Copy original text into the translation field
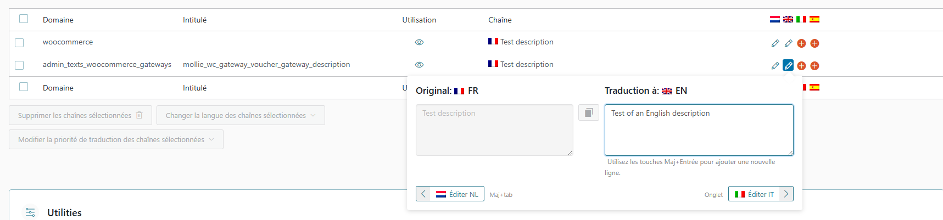 [x=588, y=112]
